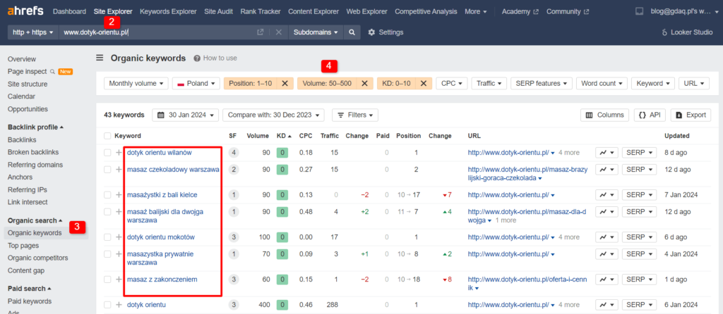Tick checkbox for dotyk orientu mokotów
The height and width of the screenshot is (314, 723).
click(x=107, y=237)
